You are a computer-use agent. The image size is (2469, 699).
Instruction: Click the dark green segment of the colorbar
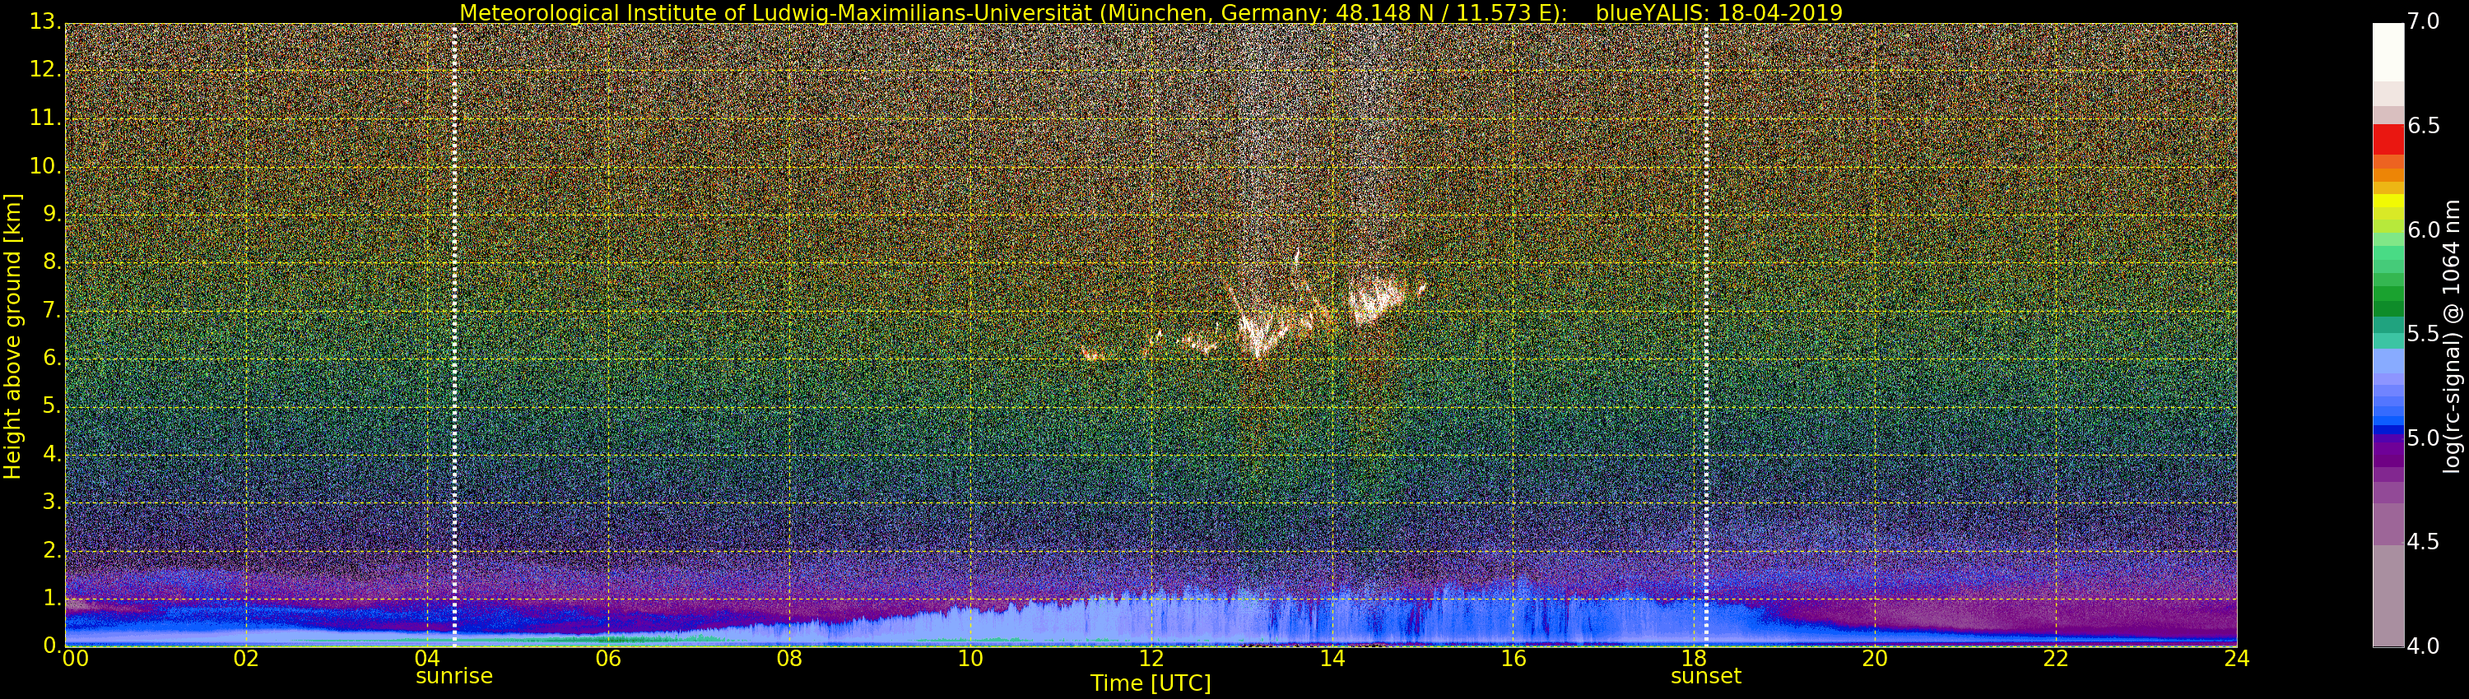click(x=2388, y=308)
